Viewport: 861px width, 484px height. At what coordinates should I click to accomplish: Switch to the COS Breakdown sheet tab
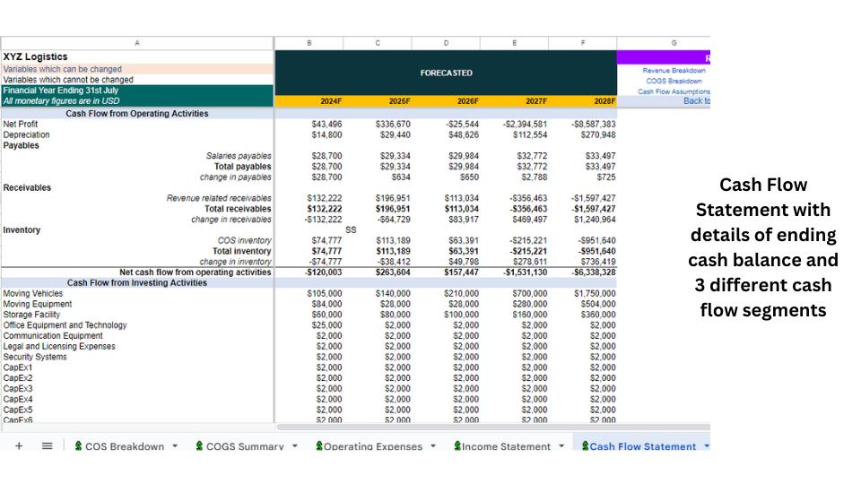click(x=125, y=446)
